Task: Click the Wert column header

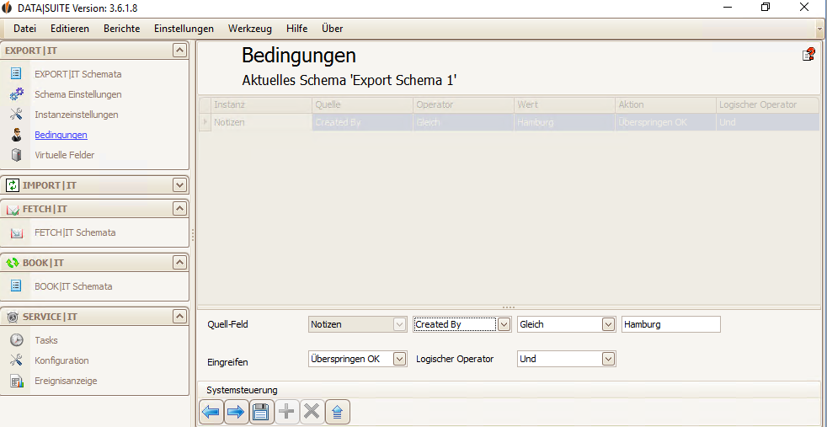Action: 565,105
